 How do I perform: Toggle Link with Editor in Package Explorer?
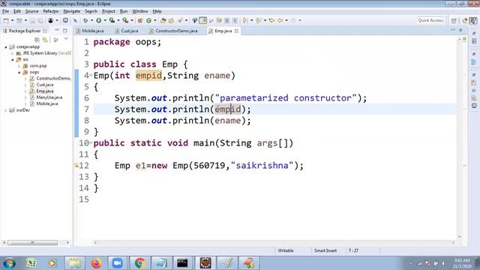pyautogui.click(x=45, y=40)
